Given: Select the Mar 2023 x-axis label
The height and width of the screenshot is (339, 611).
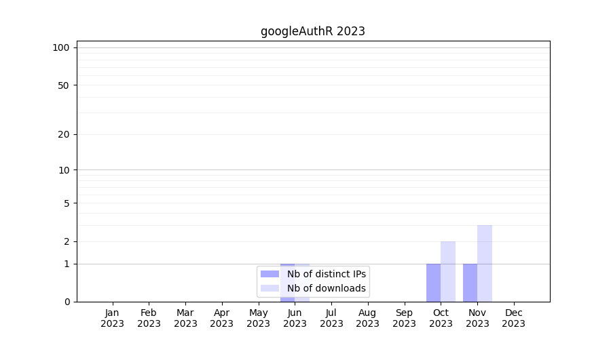Looking at the screenshot, I should click(185, 318).
